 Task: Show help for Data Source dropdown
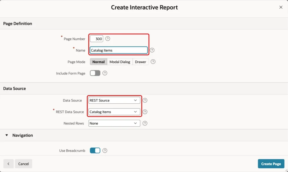click(145, 100)
